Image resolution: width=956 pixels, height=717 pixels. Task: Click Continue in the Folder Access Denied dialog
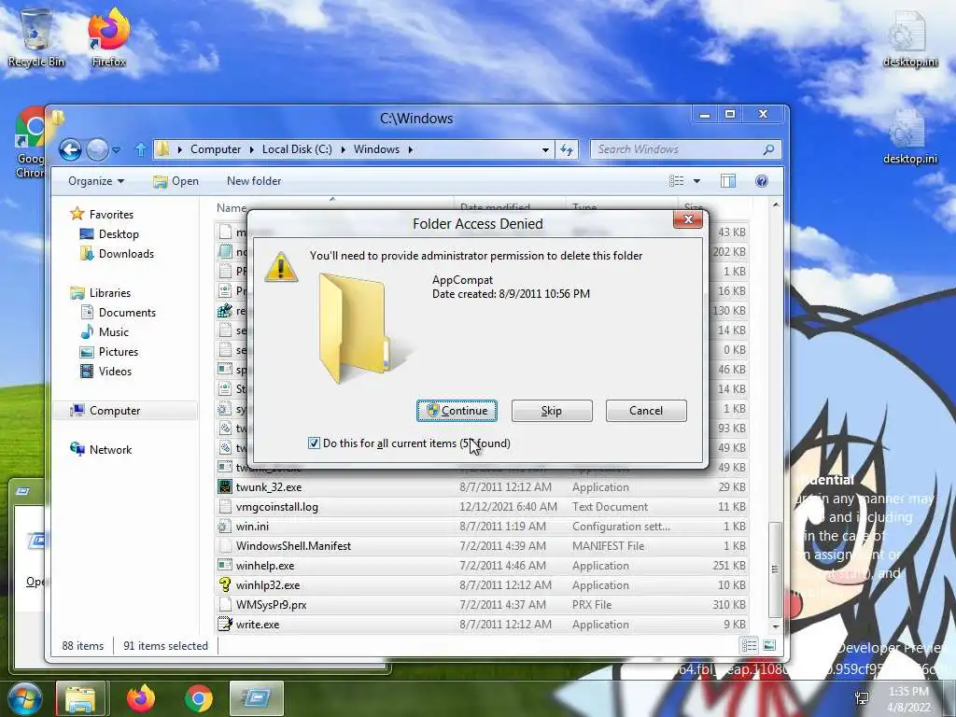tap(457, 411)
